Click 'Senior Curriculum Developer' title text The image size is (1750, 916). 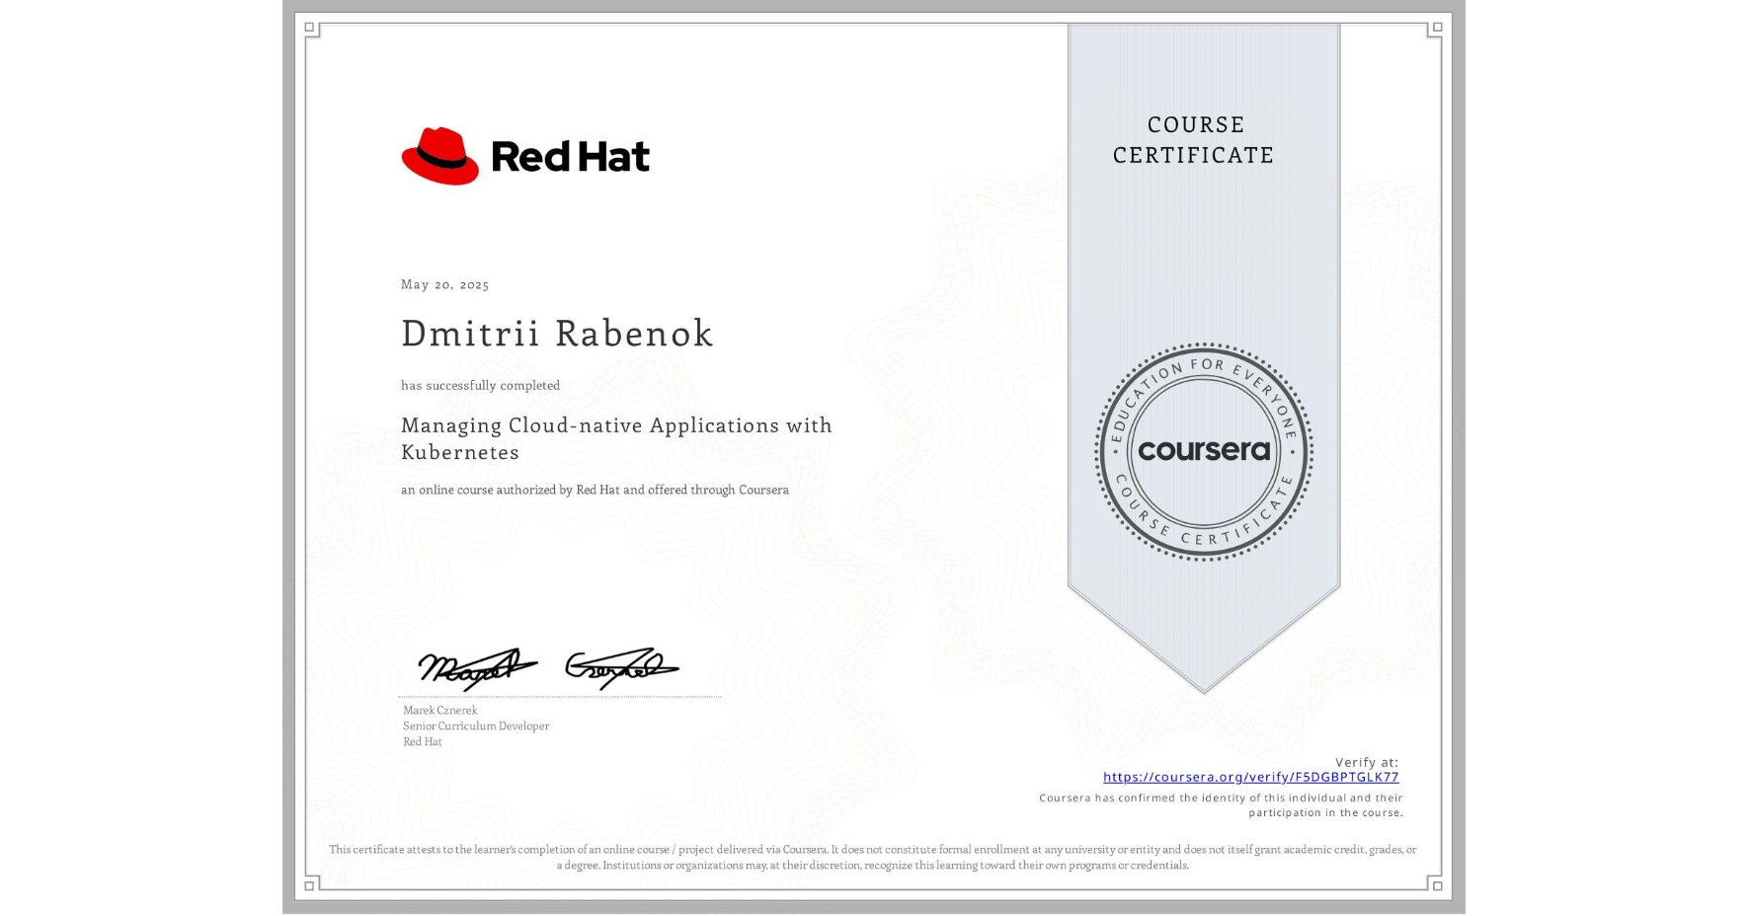(x=476, y=725)
